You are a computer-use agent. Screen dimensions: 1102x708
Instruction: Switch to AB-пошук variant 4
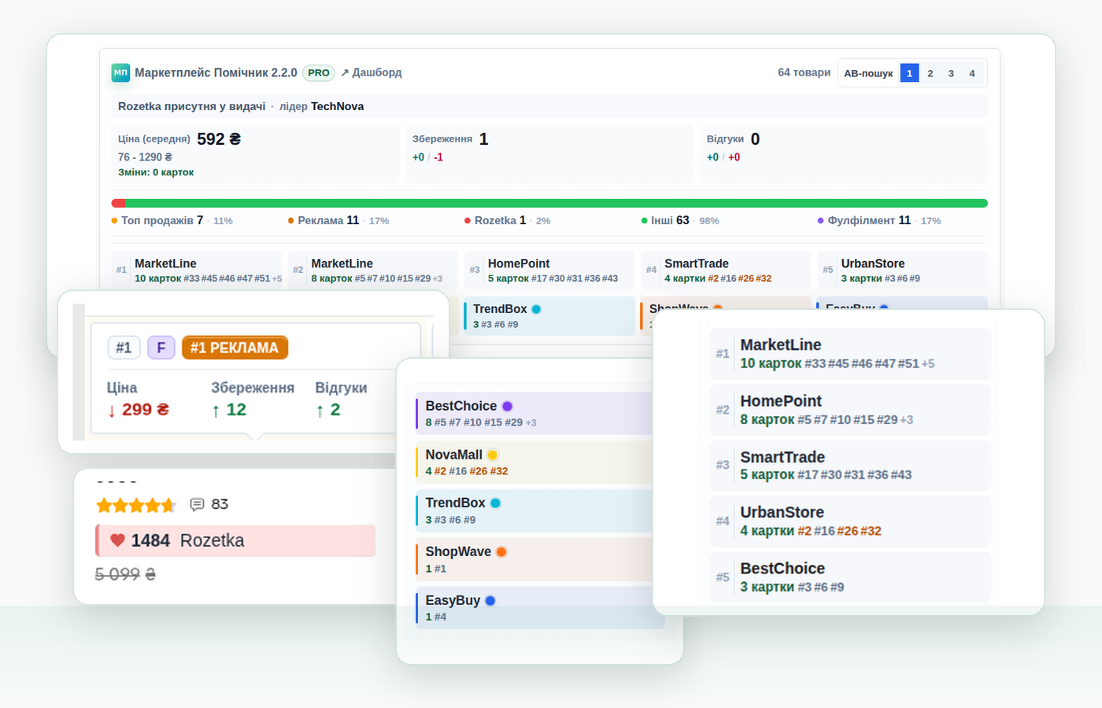(x=972, y=73)
